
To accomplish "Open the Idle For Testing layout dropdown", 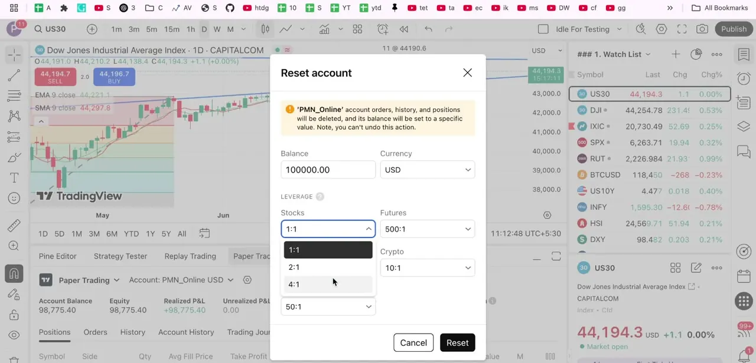I will [x=588, y=29].
